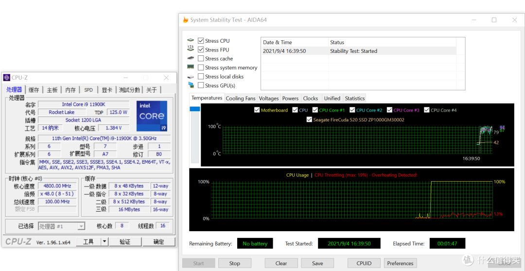Enable the Stress cache checkbox
This screenshot has height=271, width=525.
[201, 59]
